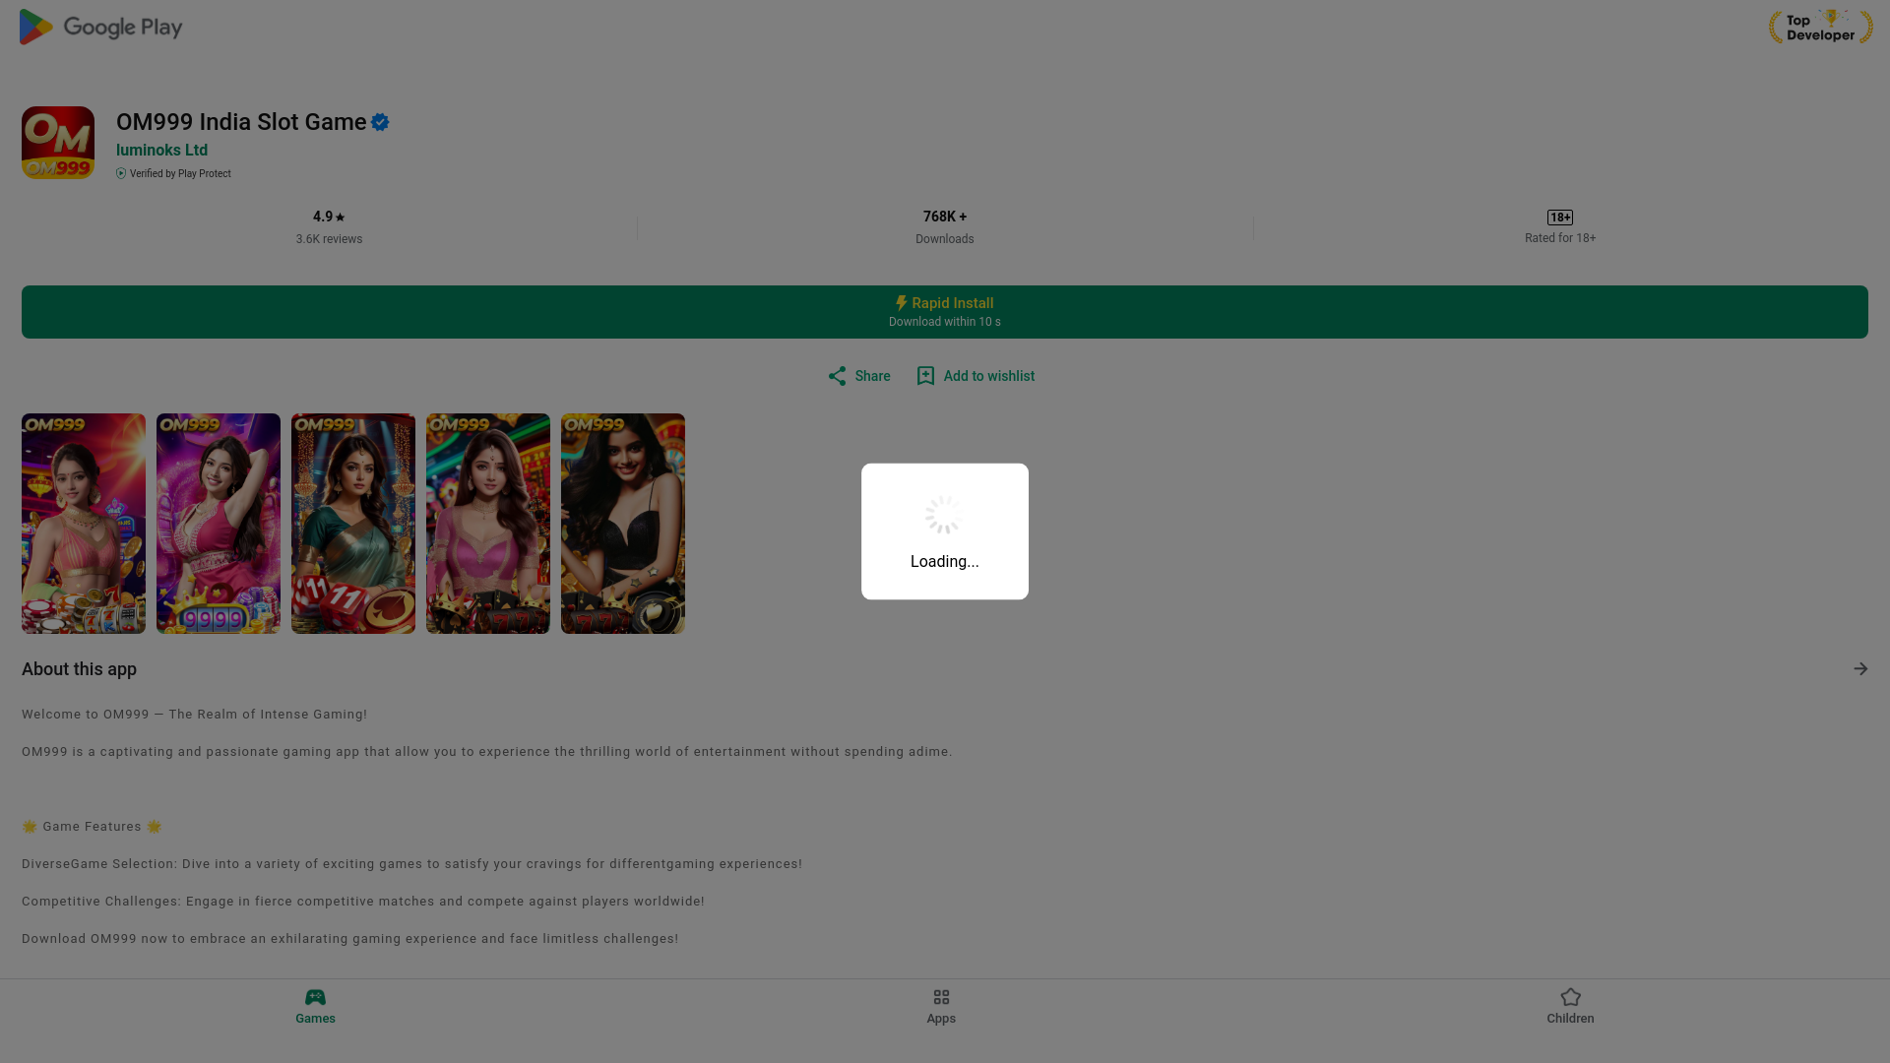Click the 768K + downloads count
1890x1063 pixels.
coord(945,217)
